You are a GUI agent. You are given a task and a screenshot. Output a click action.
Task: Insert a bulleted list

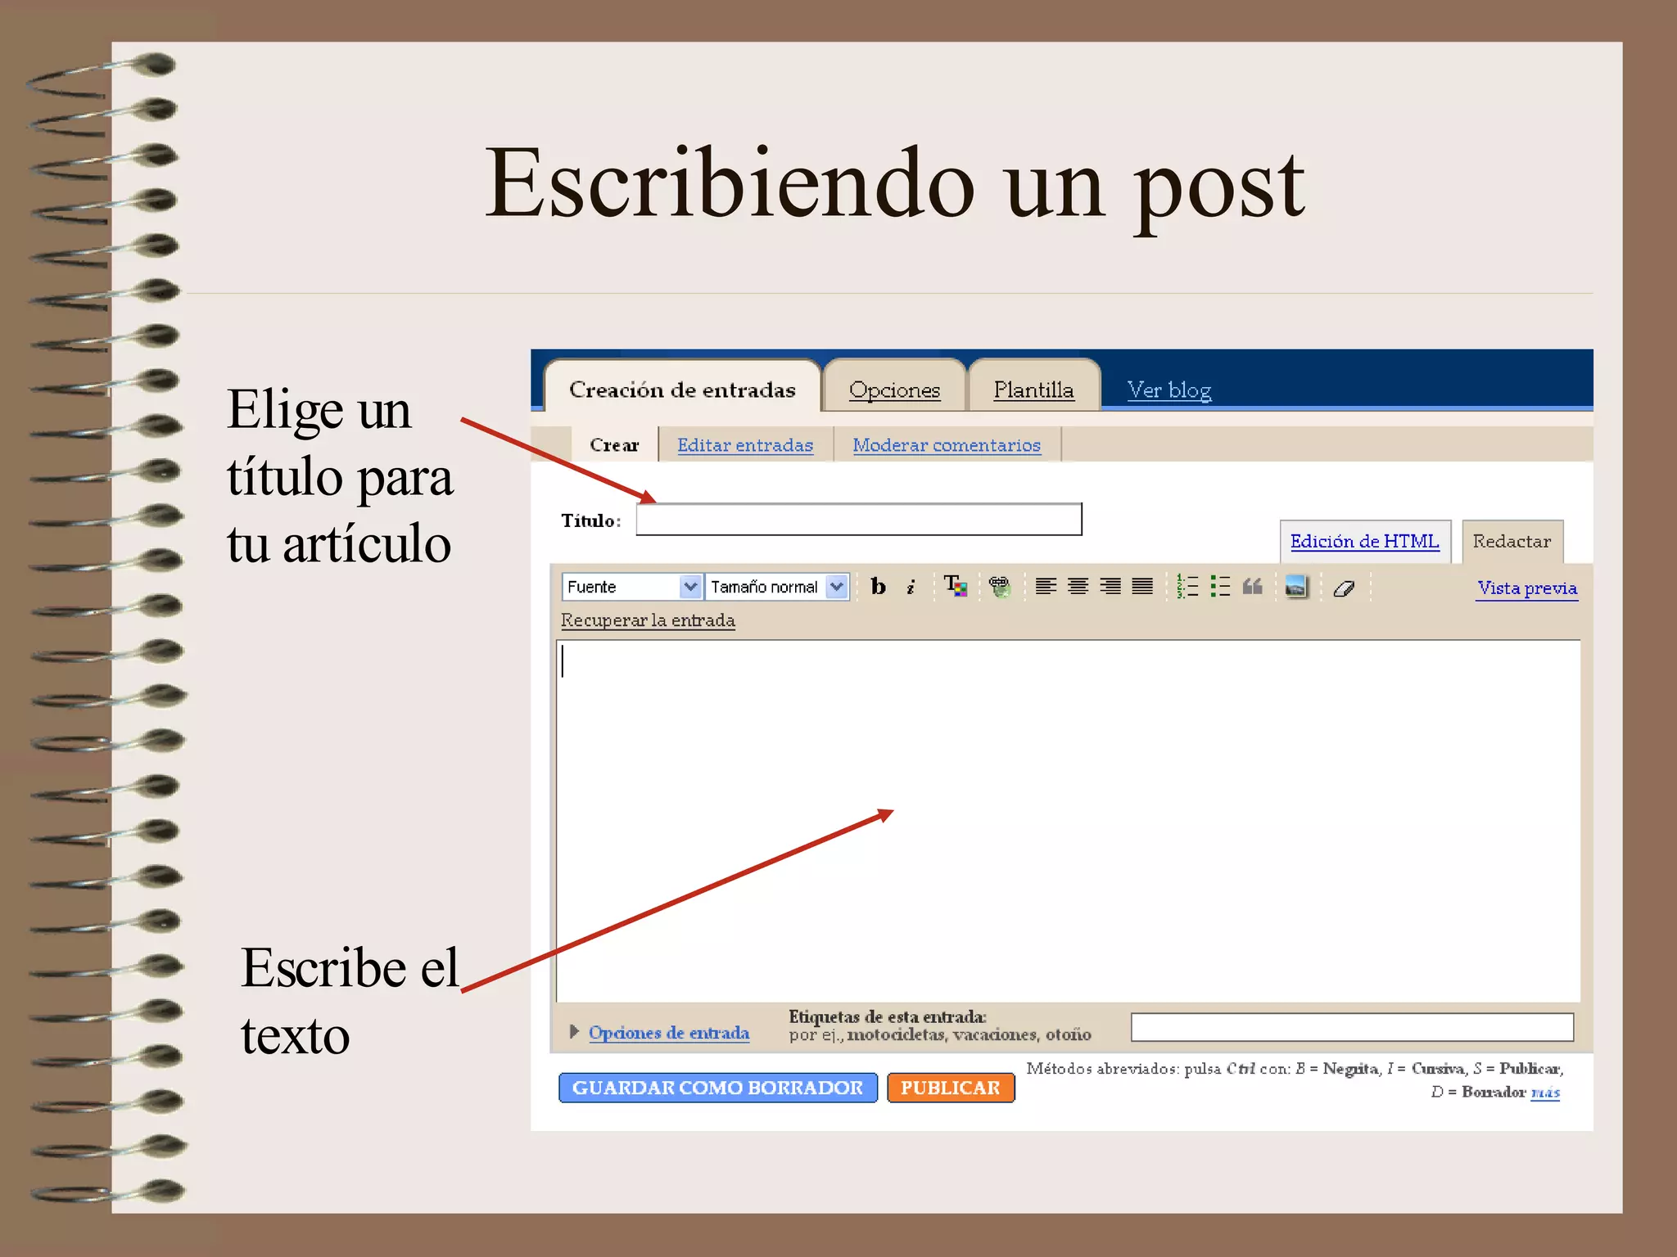pos(1220,586)
